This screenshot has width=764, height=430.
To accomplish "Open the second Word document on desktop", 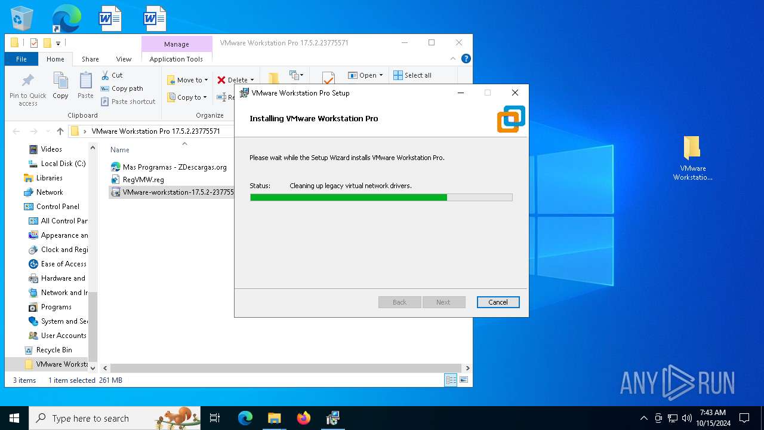I will 155,18.
